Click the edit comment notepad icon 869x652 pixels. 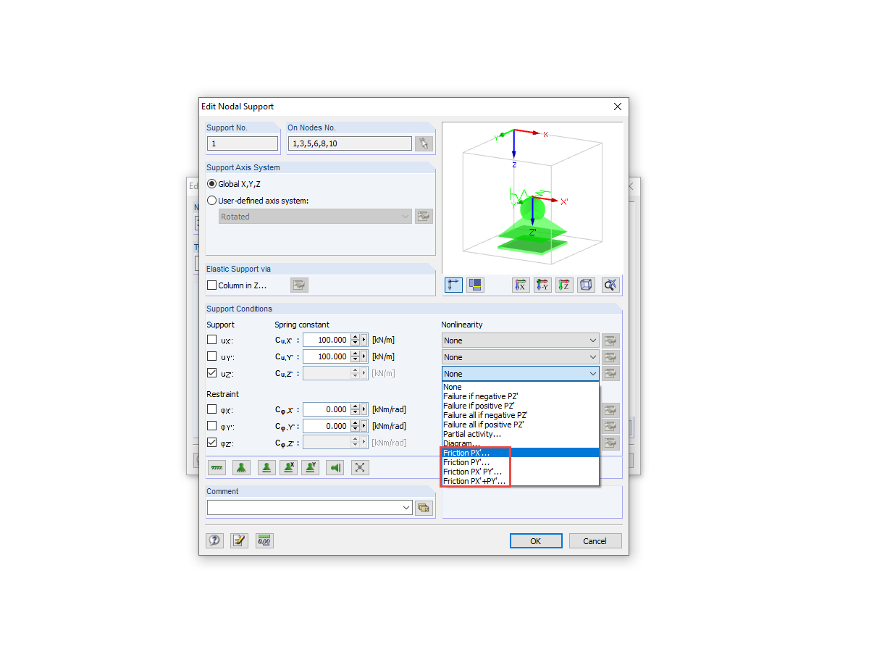click(x=240, y=540)
